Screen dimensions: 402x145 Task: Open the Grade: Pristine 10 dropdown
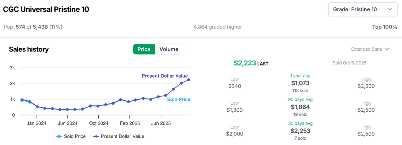point(362,9)
